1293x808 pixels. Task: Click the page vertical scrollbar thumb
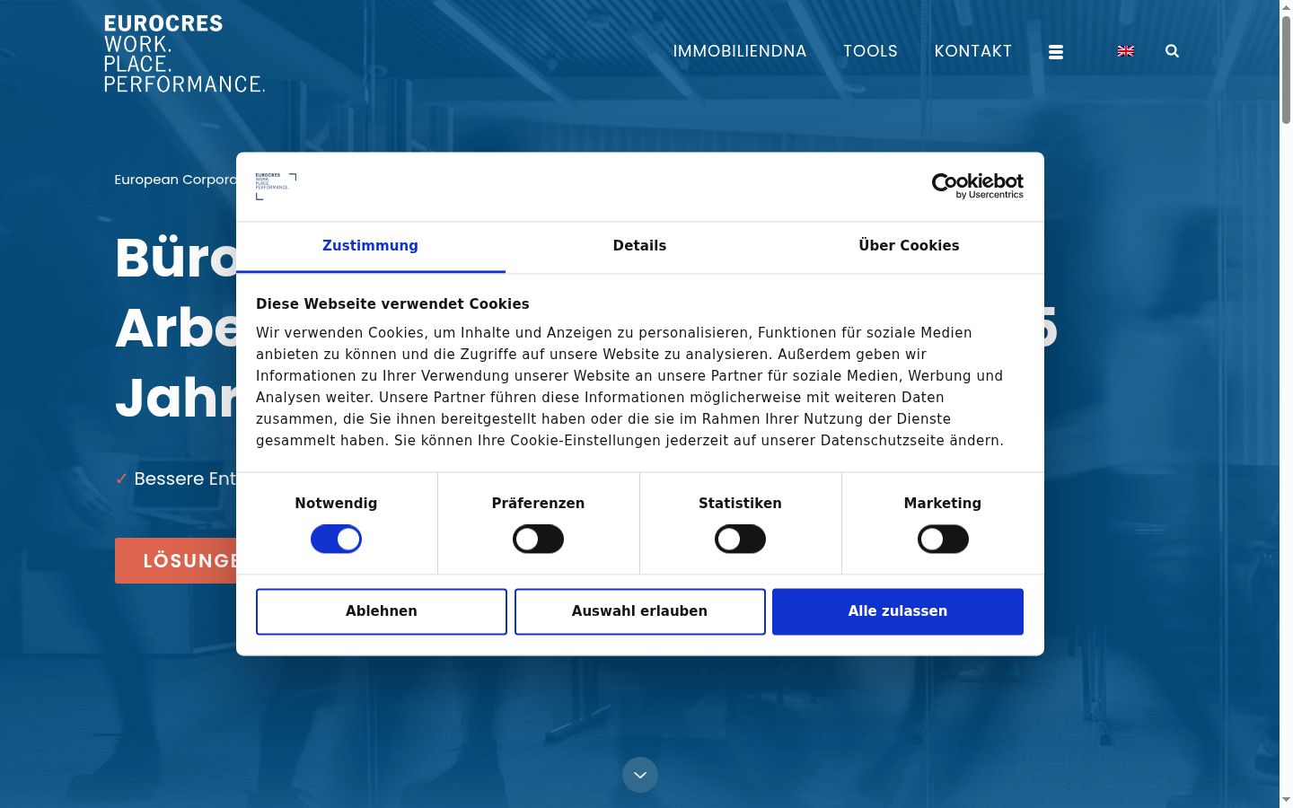(x=1286, y=69)
